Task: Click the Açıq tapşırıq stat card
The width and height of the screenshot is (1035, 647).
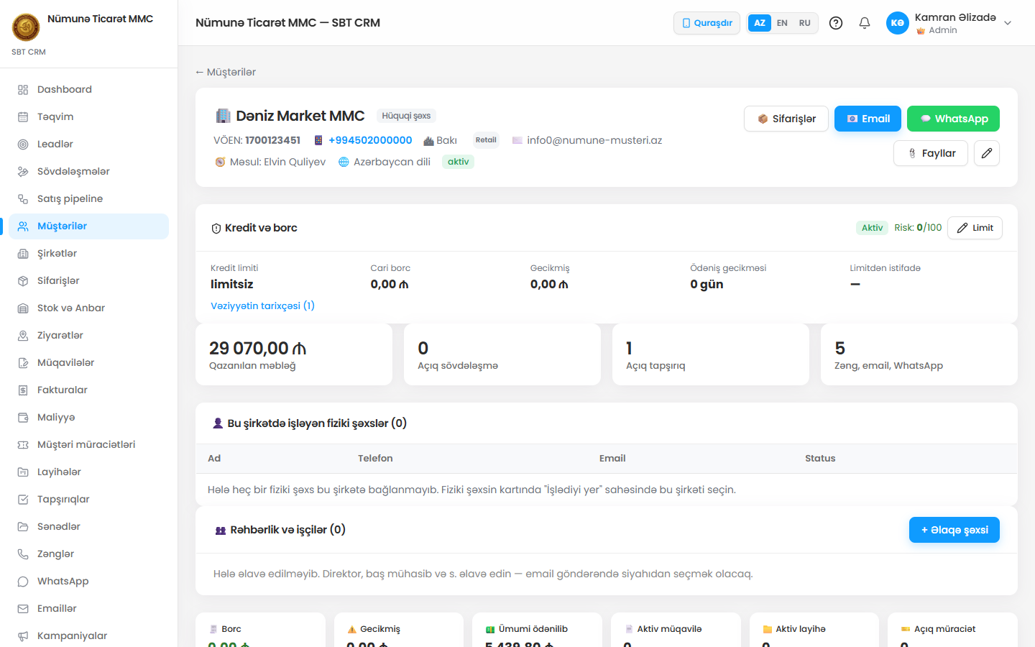Action: (x=711, y=354)
